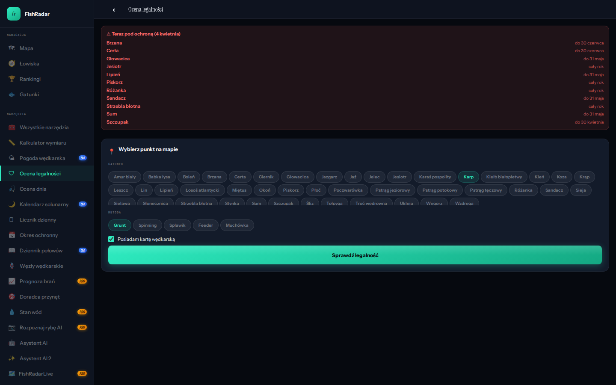
Task: Select the Muchówka method chip
Action: point(237,225)
